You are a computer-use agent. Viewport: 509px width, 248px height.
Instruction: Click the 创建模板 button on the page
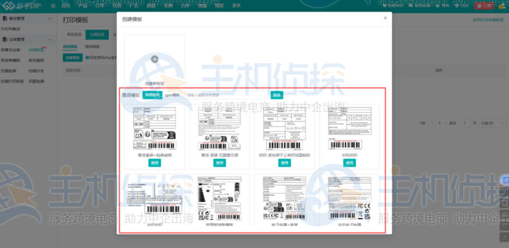pos(73,58)
